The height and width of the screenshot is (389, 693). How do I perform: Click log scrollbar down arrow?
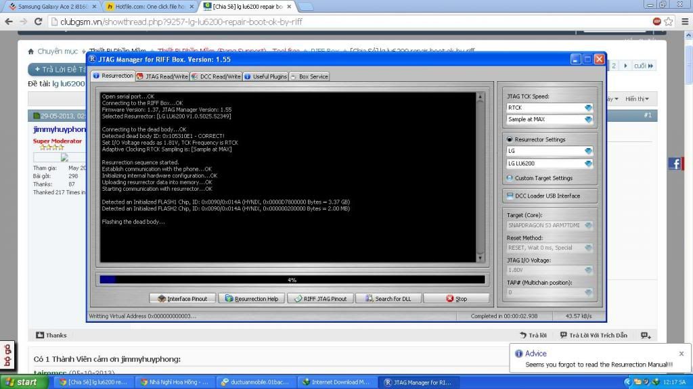[x=480, y=258]
